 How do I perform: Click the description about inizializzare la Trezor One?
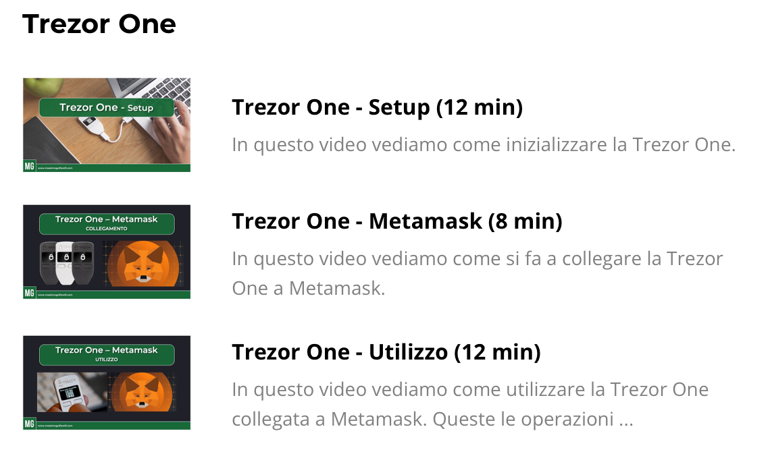click(484, 144)
